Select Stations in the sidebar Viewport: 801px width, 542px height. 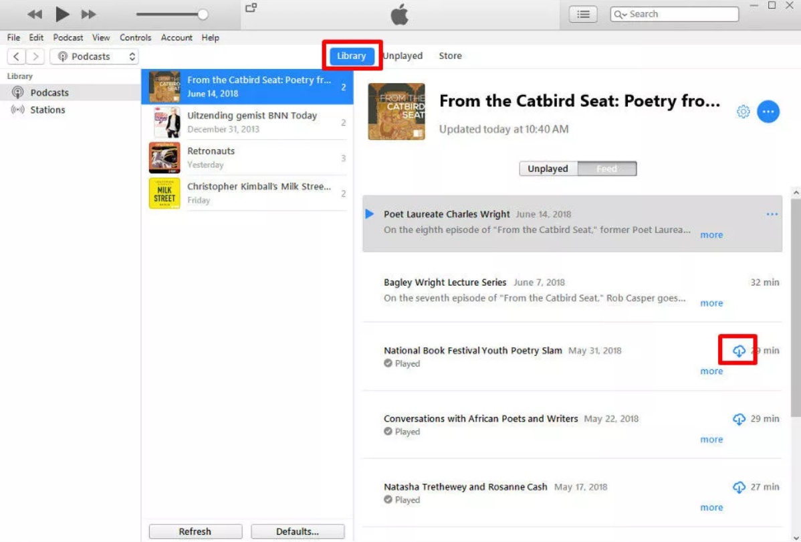coord(70,110)
